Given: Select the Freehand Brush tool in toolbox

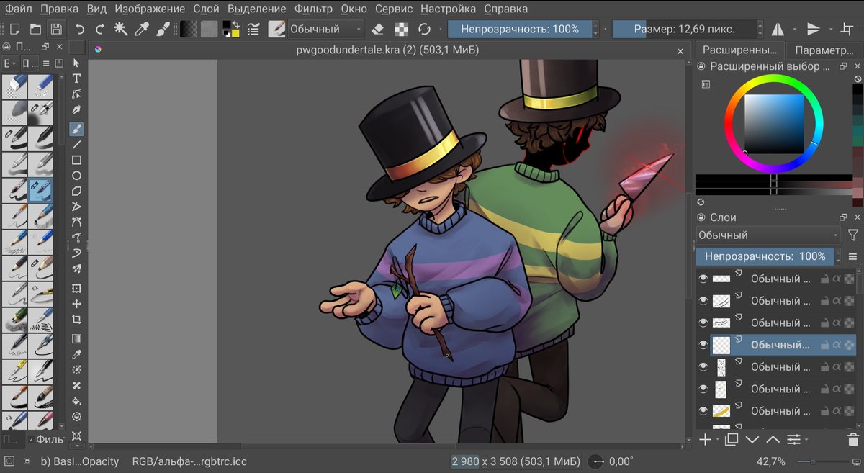Looking at the screenshot, I should tap(76, 129).
